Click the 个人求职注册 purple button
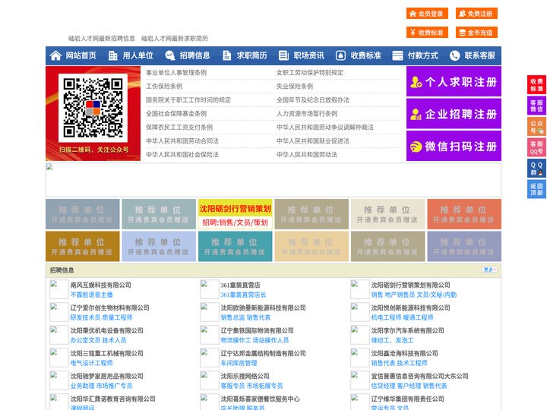The width and height of the screenshot is (547, 410). point(454,81)
